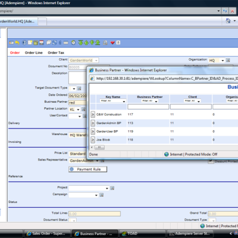238x238 pixels.
Task: Open the chat bubbles toolbar icon
Action: (x=49, y=42)
